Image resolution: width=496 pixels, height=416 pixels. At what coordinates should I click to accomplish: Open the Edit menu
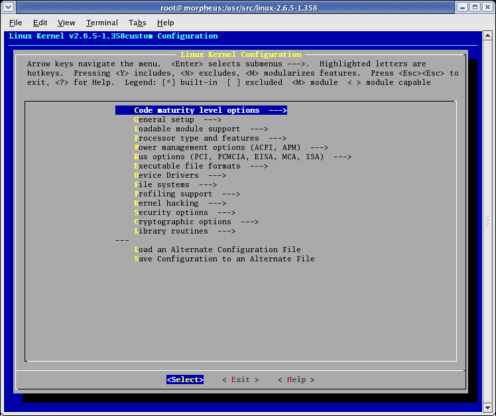[x=40, y=23]
